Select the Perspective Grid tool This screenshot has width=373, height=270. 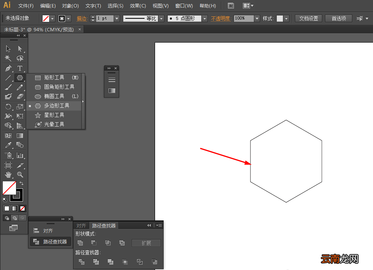20,125
